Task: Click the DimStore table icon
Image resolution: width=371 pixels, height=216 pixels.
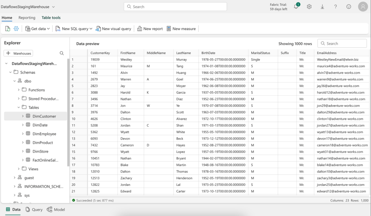Action: coord(28,151)
